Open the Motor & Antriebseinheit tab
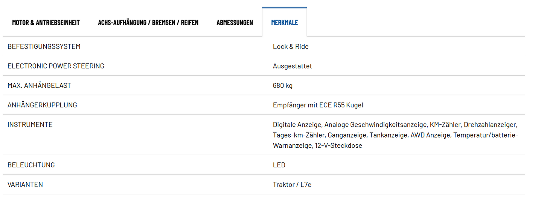 pos(46,23)
